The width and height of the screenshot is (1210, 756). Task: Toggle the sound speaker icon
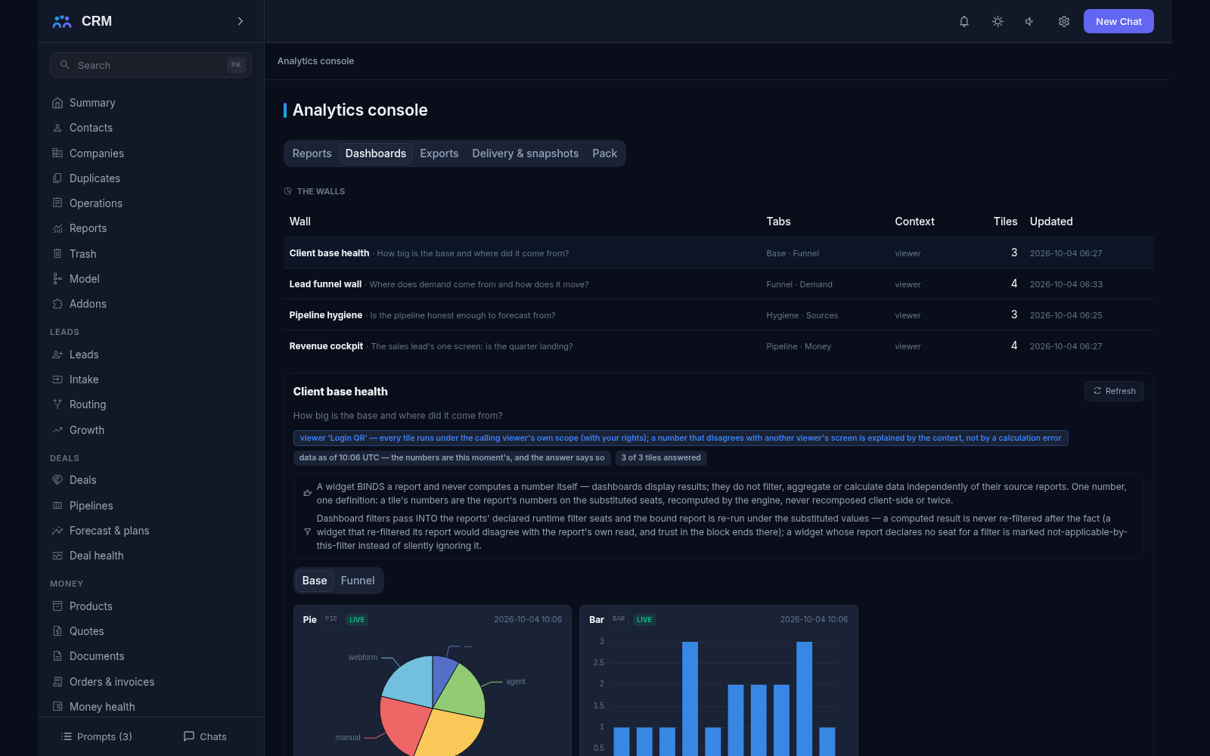(1030, 21)
